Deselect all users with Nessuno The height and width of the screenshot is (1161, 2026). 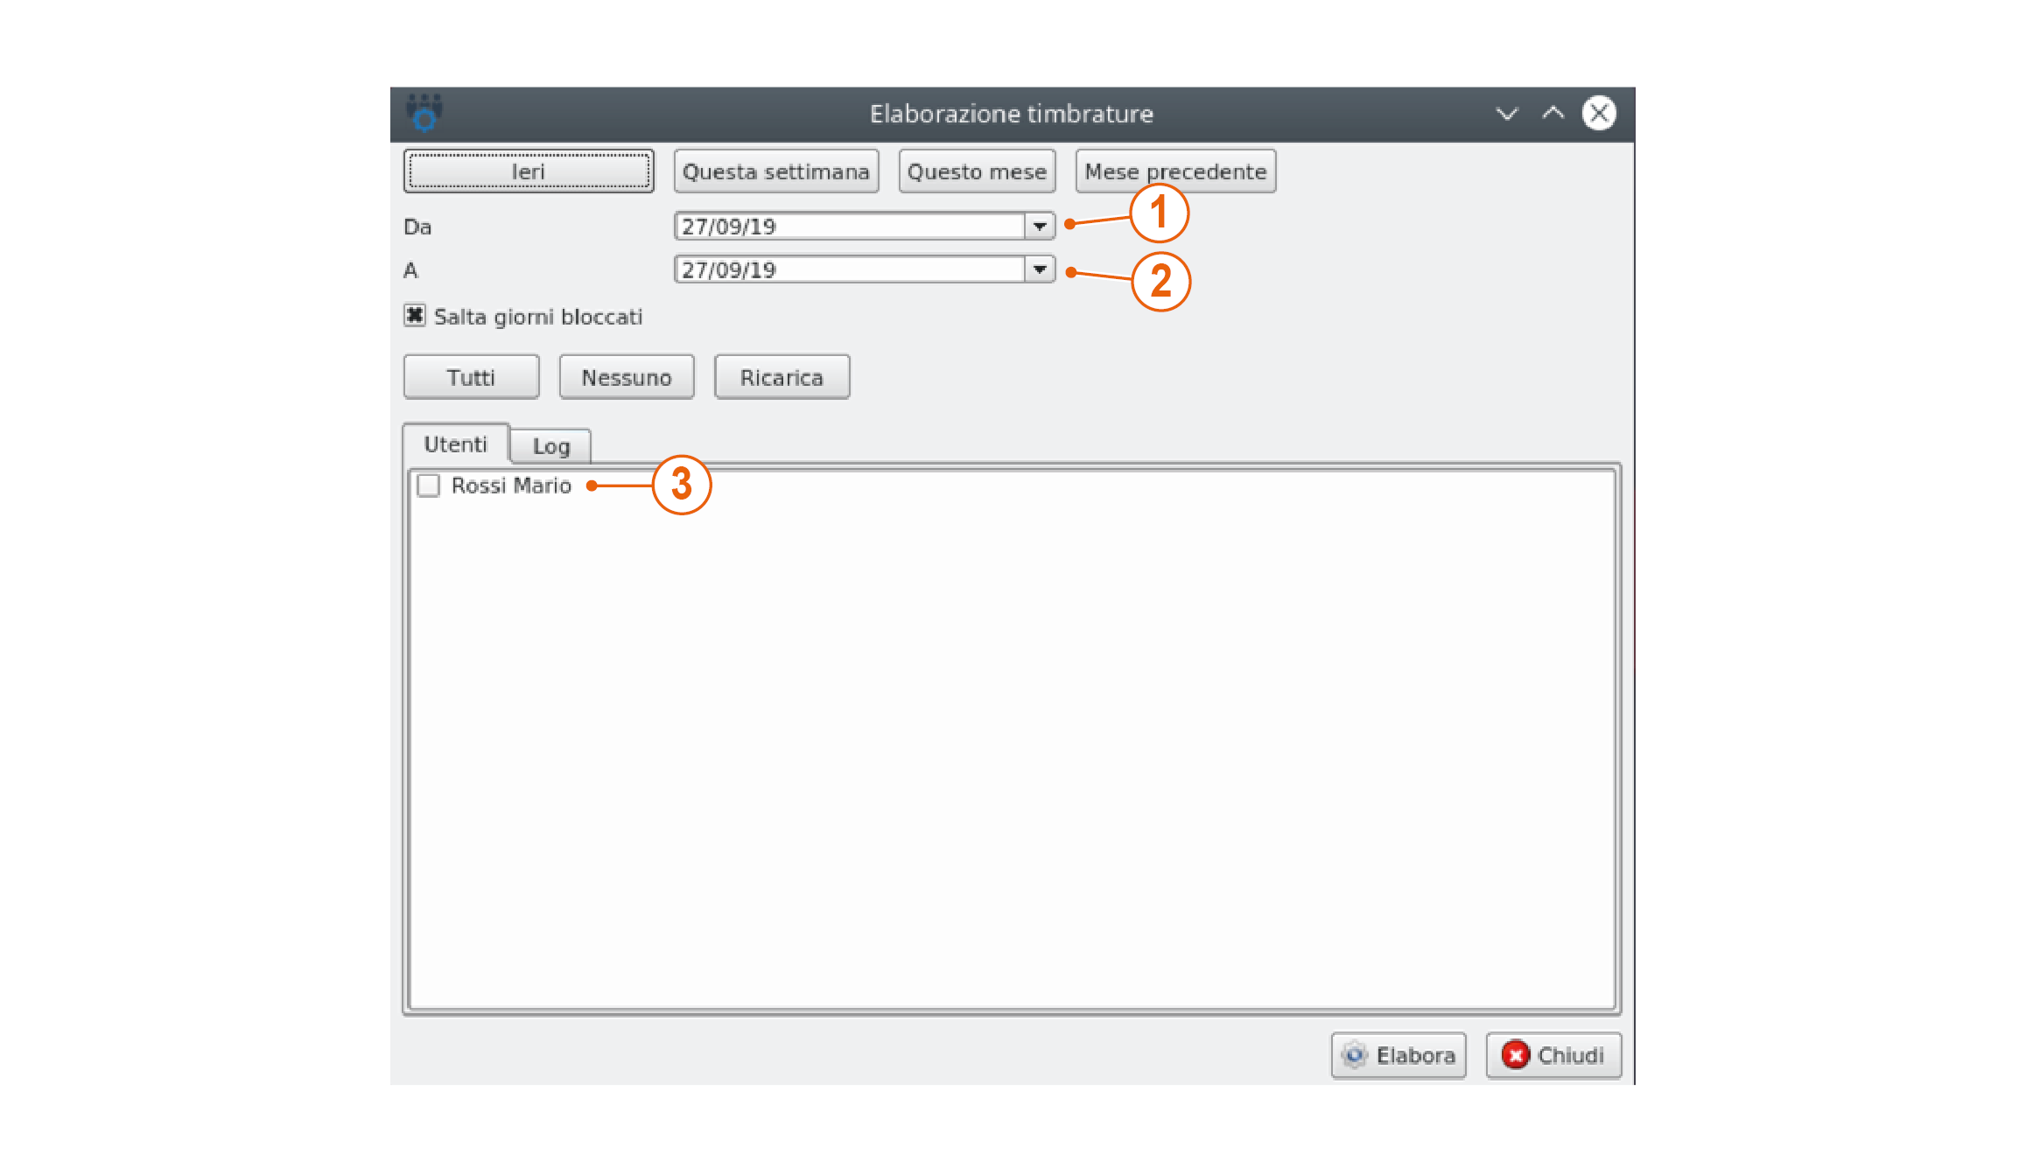pyautogui.click(x=627, y=378)
